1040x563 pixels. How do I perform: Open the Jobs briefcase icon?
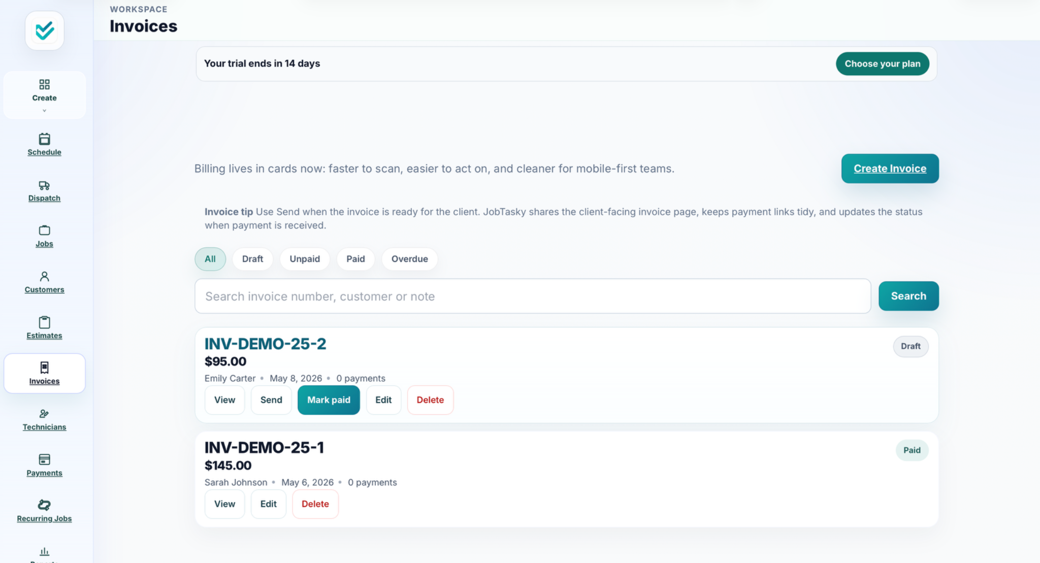tap(45, 230)
